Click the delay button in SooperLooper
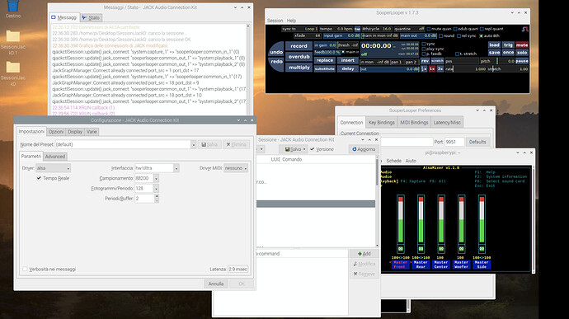This screenshot has height=319, width=569. [x=348, y=68]
